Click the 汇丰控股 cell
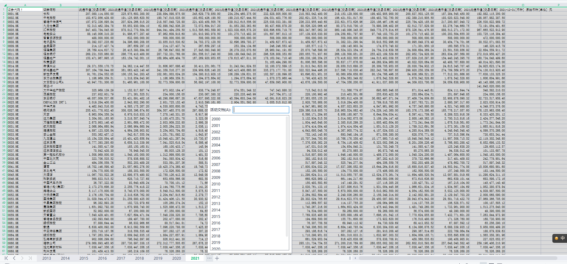The width and height of the screenshot is (567, 264). coord(60,30)
